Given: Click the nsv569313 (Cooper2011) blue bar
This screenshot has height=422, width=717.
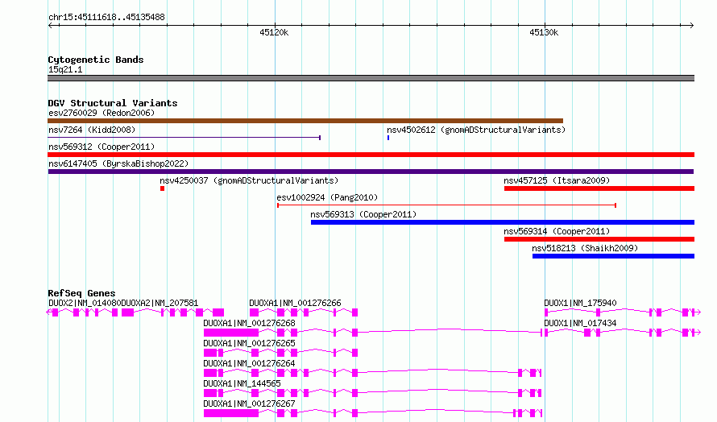Looking at the screenshot, I should pos(503,222).
